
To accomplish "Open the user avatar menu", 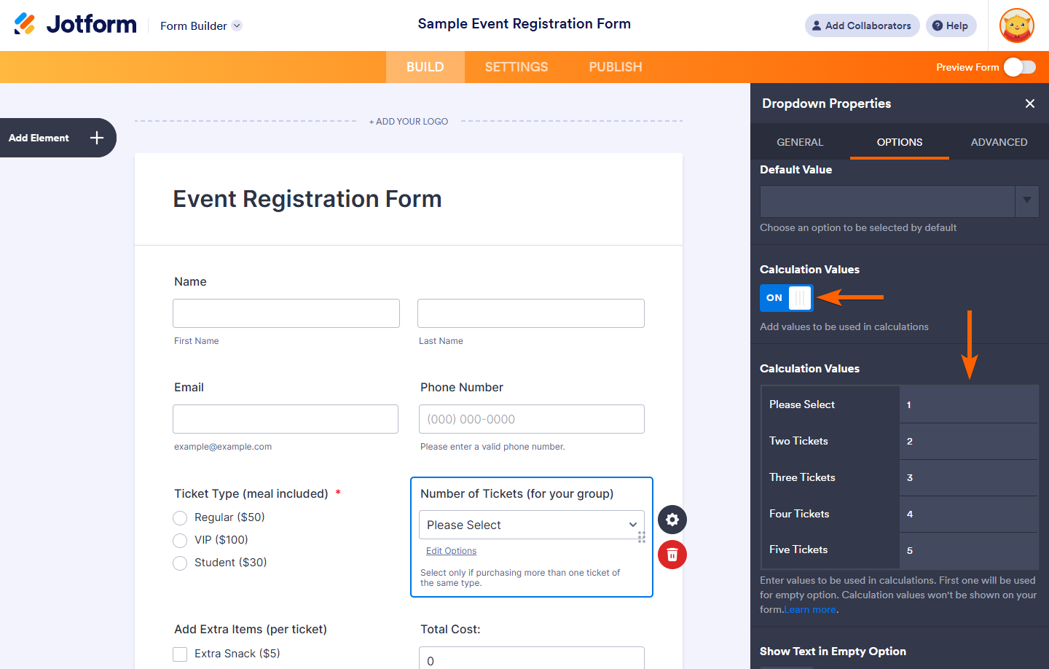I will click(1017, 26).
